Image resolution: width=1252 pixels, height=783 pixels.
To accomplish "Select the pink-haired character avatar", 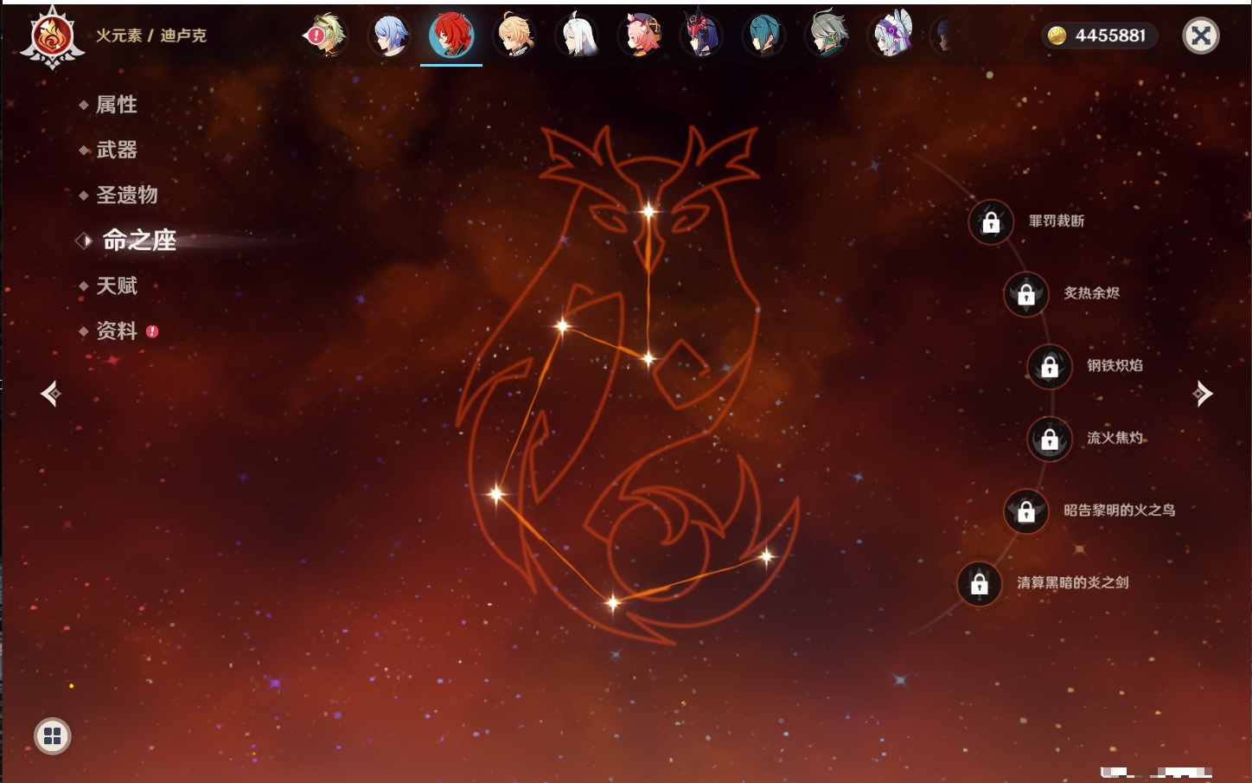I will pos(639,35).
